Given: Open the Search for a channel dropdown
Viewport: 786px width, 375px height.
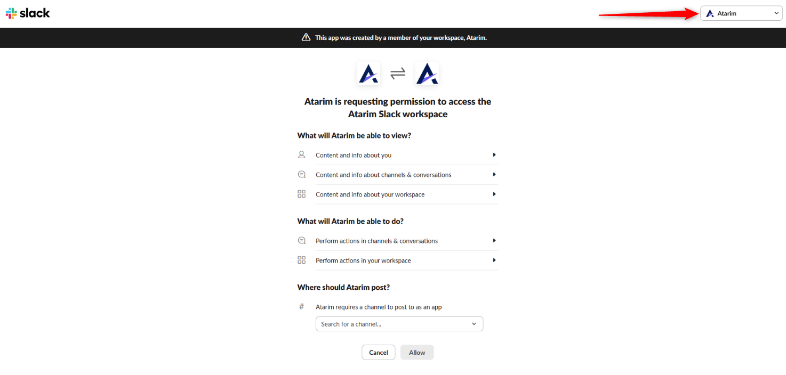Looking at the screenshot, I should 399,324.
